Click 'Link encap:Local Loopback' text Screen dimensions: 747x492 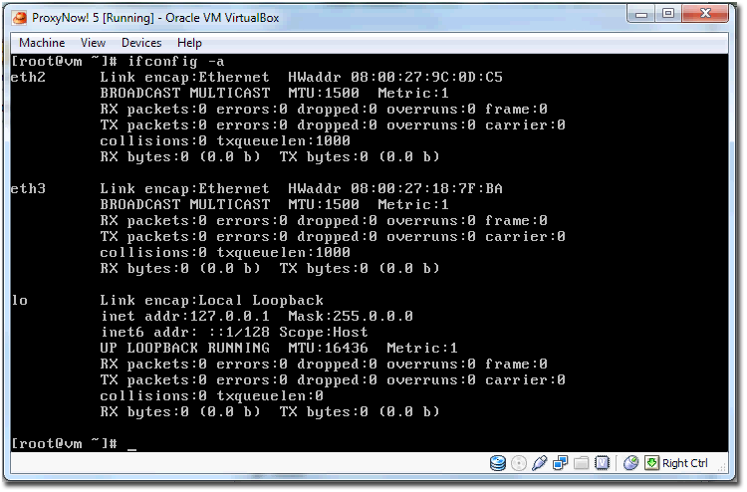[211, 300]
